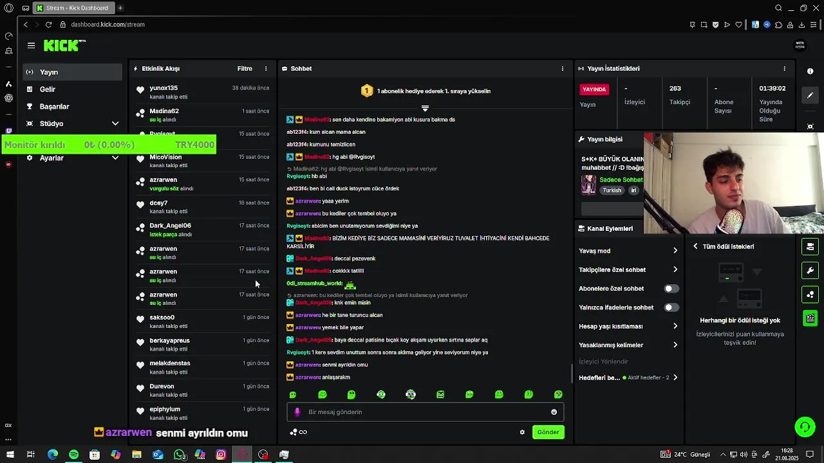Open chat settings gear icon
Screen dimensions: 824x463
(x=522, y=432)
